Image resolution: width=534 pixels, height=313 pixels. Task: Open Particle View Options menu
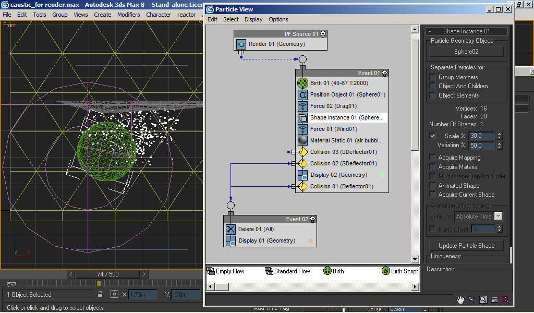pos(278,19)
